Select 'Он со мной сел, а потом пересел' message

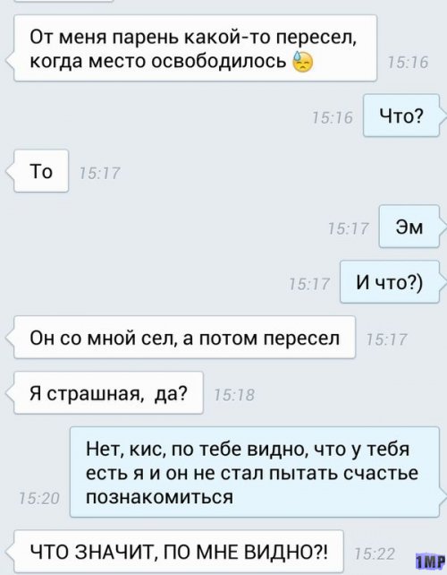(x=184, y=338)
